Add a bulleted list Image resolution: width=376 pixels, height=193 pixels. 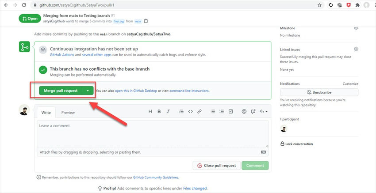213,111
